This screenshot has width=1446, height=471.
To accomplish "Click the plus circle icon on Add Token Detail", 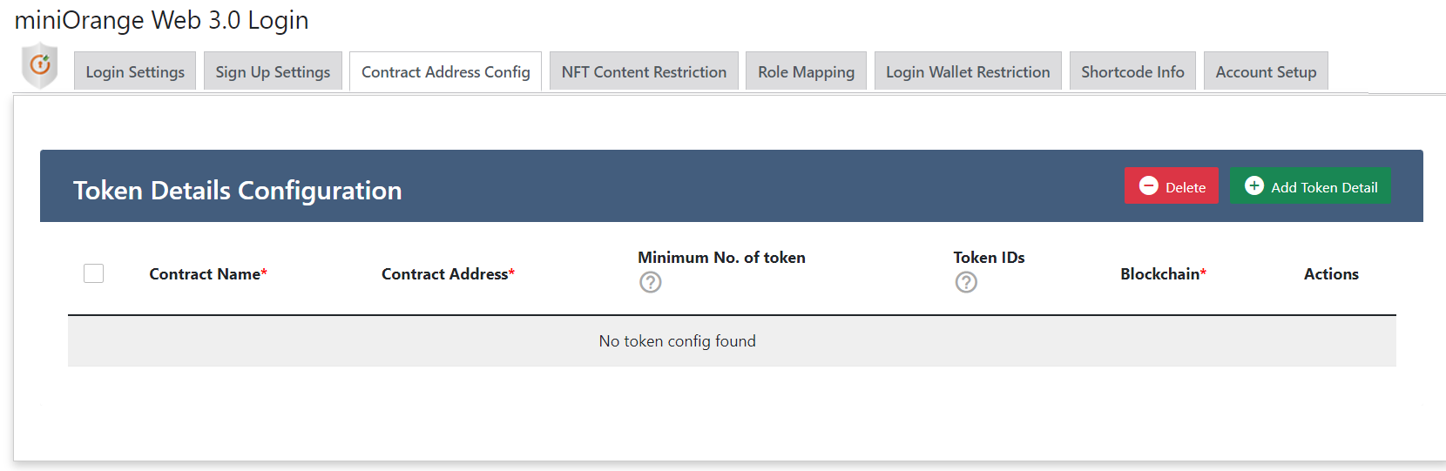I will 1254,185.
